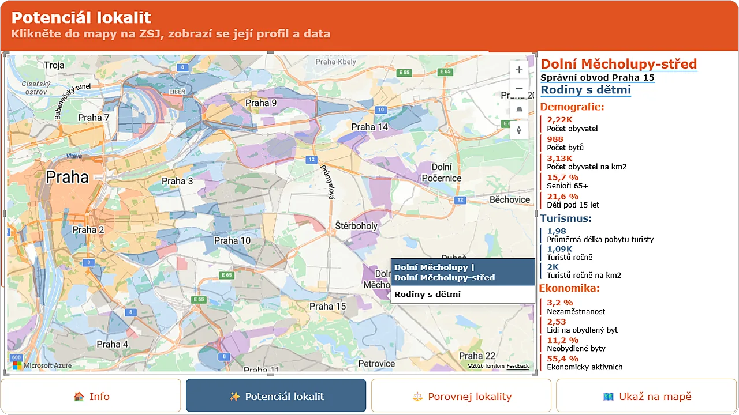Click the Praha-Kbely map label
Screen dimensions: 739x415
coord(335,62)
